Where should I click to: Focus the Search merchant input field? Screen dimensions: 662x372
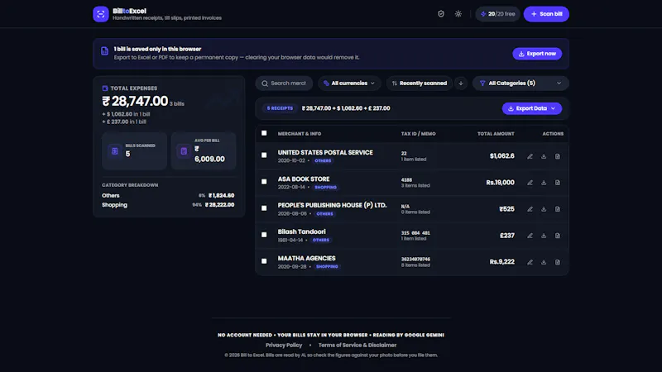pyautogui.click(x=284, y=83)
